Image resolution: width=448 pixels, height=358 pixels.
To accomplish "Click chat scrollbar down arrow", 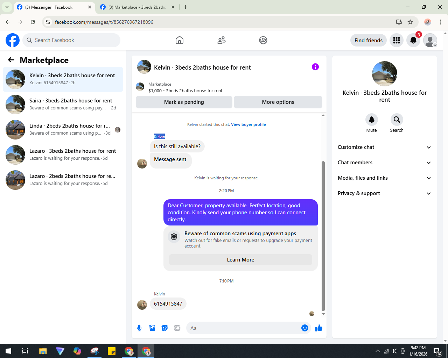I will pyautogui.click(x=323, y=314).
